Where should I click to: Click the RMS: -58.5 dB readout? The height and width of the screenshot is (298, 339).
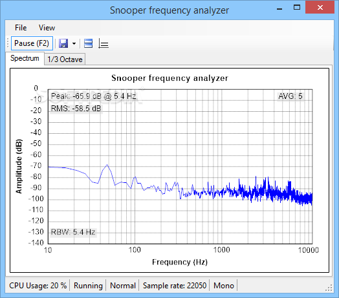tap(76, 108)
